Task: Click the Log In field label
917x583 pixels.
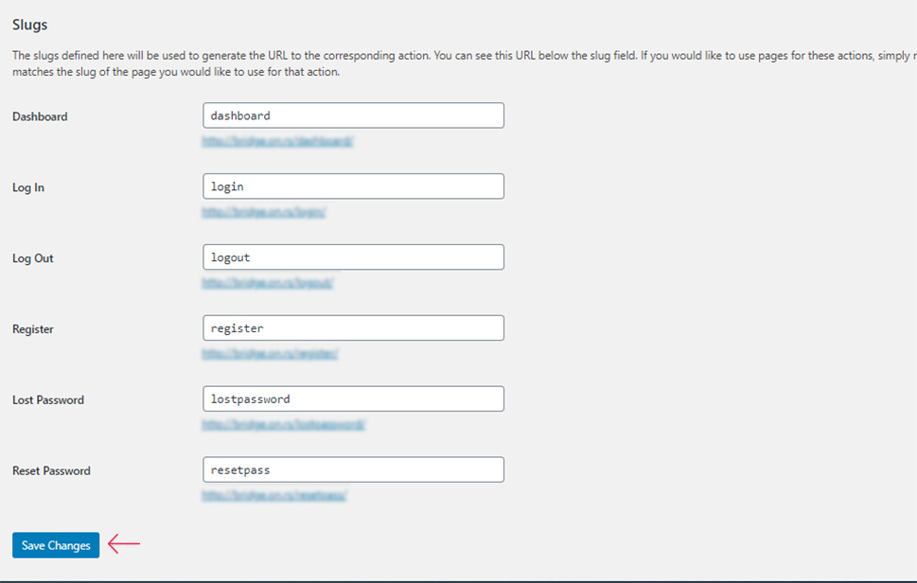Action: pyautogui.click(x=28, y=187)
